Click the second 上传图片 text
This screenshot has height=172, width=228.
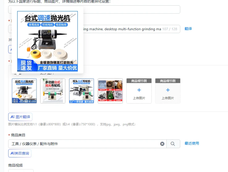click(x=168, y=98)
